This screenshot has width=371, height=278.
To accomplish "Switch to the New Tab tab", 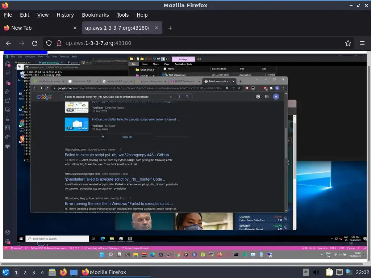I will pos(40,28).
